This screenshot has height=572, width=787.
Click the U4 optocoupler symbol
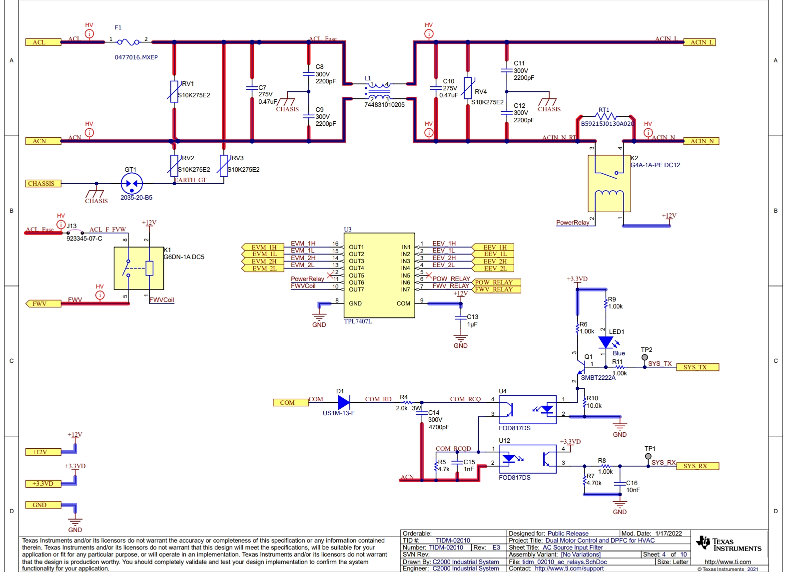[527, 410]
